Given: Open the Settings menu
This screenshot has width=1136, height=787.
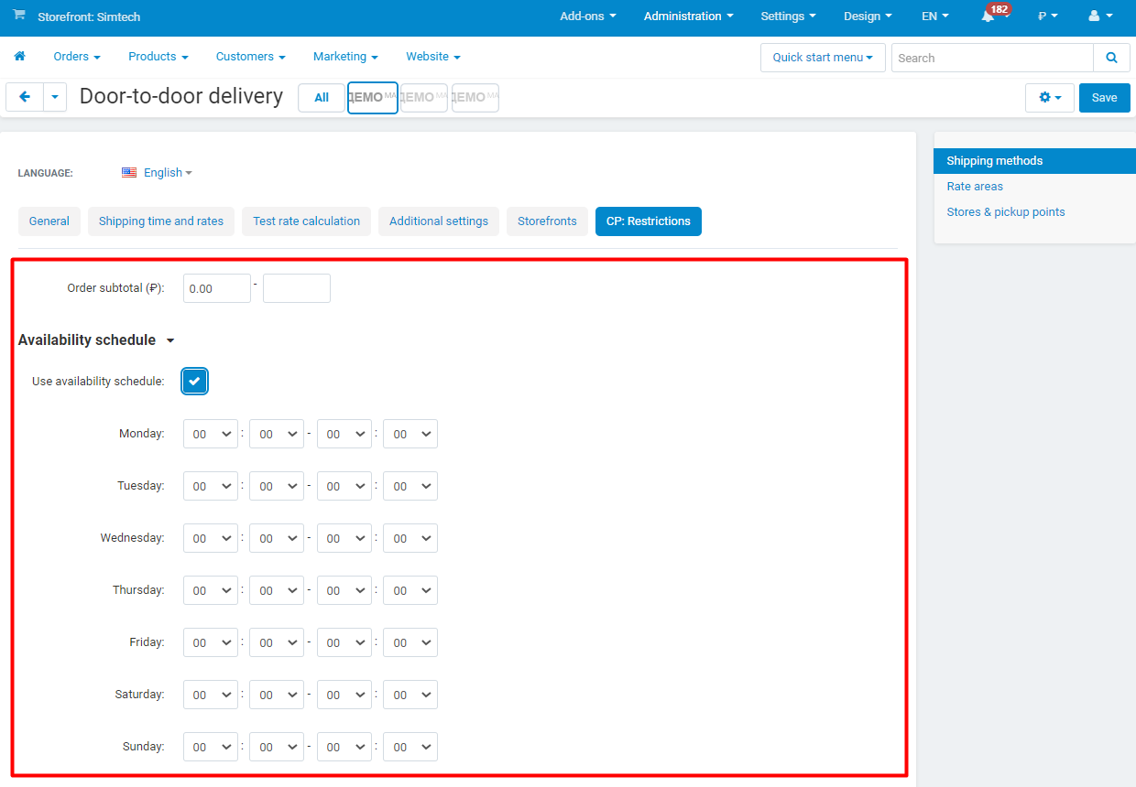Looking at the screenshot, I should pyautogui.click(x=788, y=16).
